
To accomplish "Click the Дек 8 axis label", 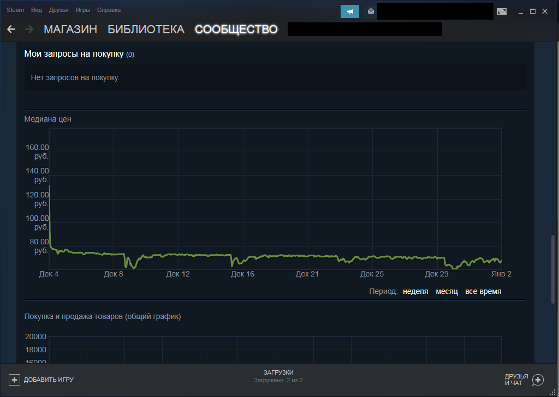I will (x=114, y=274).
